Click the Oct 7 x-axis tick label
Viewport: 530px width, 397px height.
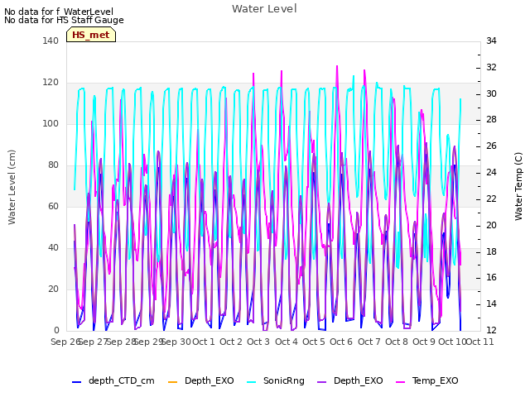click(x=369, y=342)
